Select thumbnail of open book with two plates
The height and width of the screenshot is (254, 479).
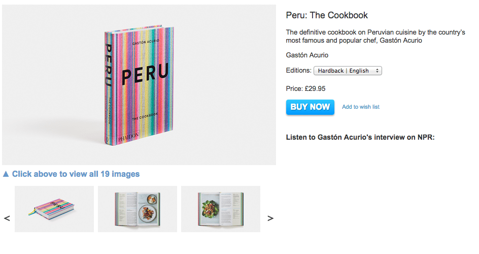pyautogui.click(x=138, y=209)
